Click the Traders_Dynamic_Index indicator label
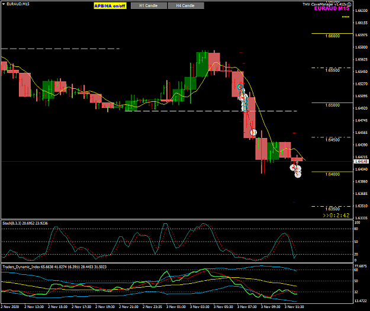This screenshot has width=370, height=311. (x=54, y=267)
